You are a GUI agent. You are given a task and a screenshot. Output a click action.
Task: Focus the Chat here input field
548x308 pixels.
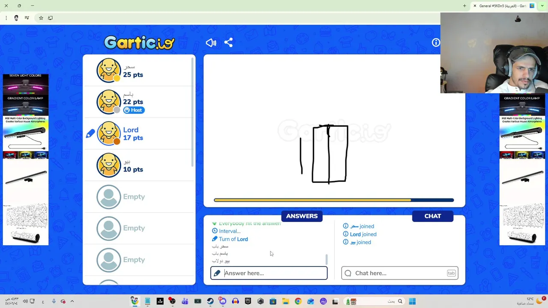coord(400,273)
